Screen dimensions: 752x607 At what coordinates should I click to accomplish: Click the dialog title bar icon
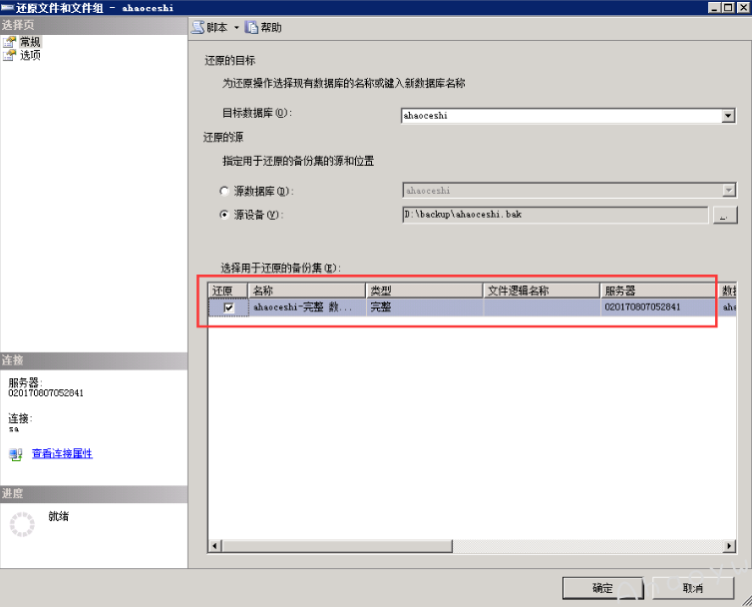coord(9,8)
